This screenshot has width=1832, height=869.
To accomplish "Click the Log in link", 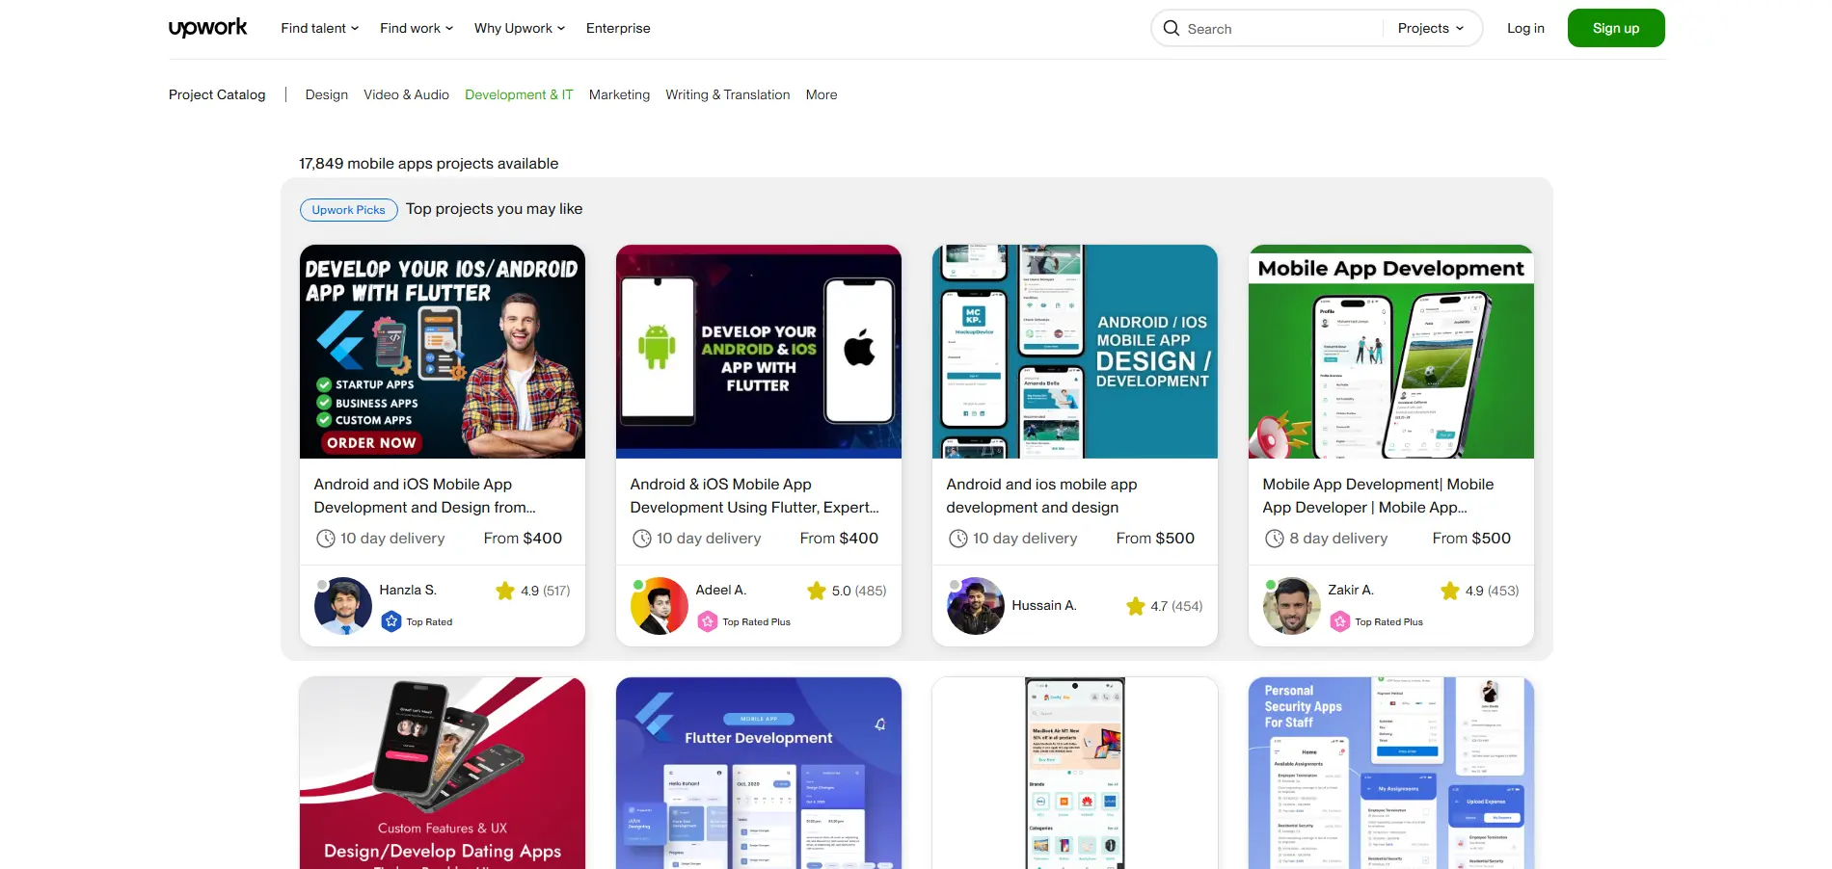I will [x=1524, y=28].
